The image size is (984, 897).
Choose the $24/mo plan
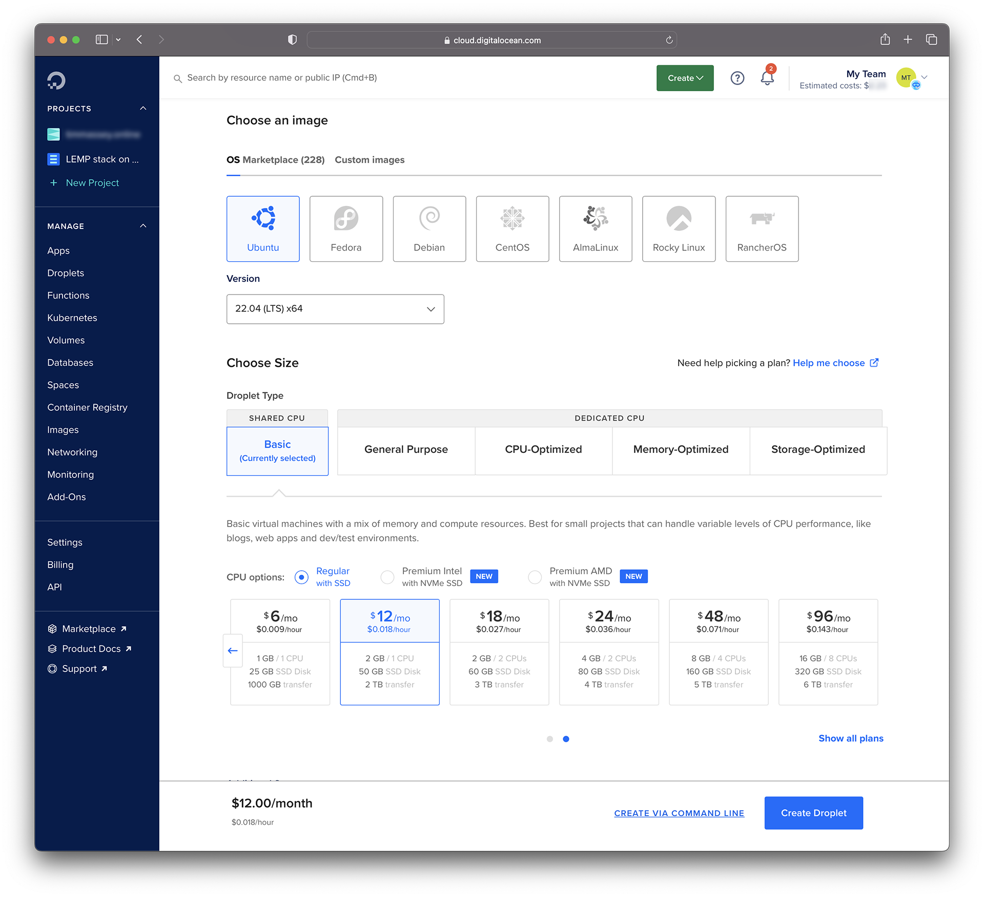tap(609, 652)
